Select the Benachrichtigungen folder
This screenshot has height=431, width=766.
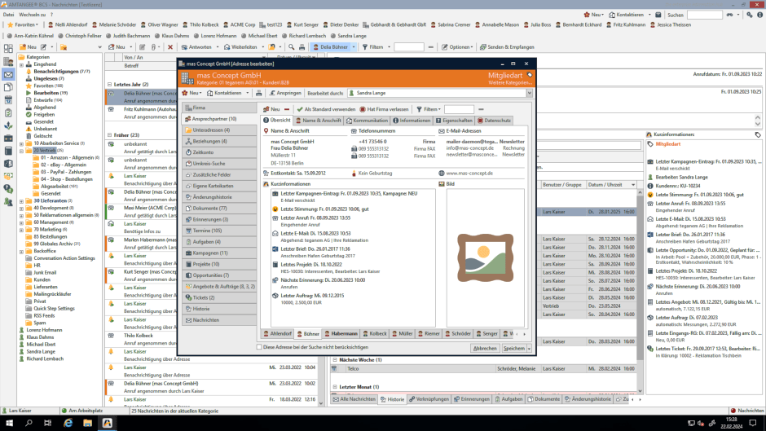pyautogui.click(x=55, y=72)
